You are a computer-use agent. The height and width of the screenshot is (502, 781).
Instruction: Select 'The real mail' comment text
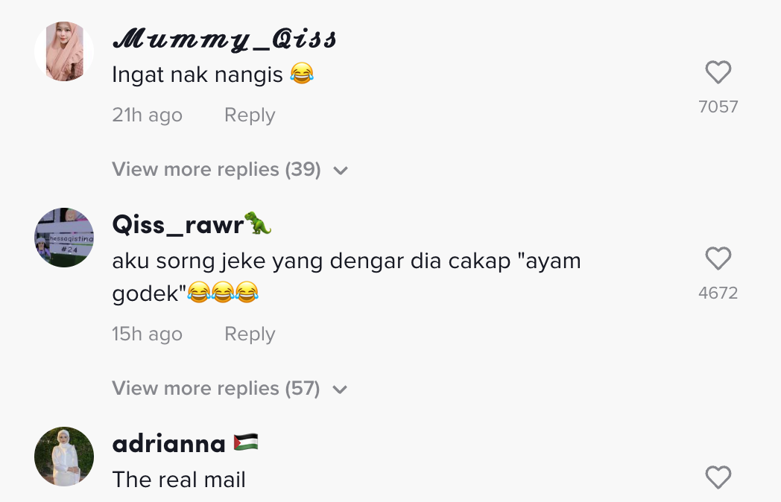tap(179, 480)
